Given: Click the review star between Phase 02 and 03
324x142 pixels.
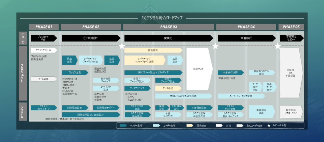Looking at the screenshot, I should tap(121, 46).
